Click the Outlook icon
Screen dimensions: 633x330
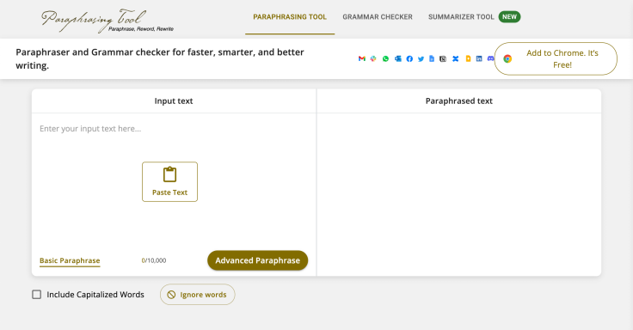397,59
